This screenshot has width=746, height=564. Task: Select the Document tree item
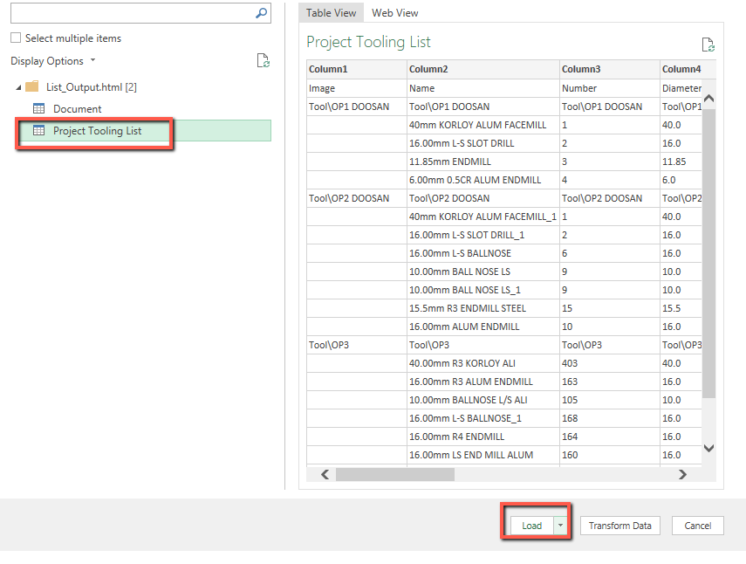(x=77, y=108)
